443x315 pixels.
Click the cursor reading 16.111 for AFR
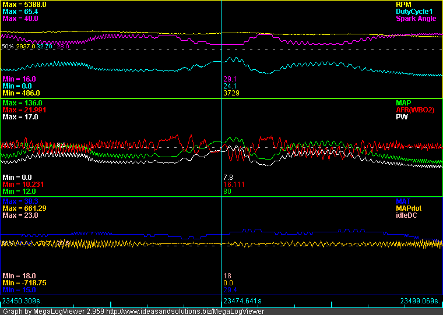pyautogui.click(x=234, y=185)
